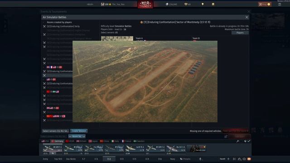Select the USSR nation tab
Image resolution: width=290 pixels, height=163 pixels.
70,141
